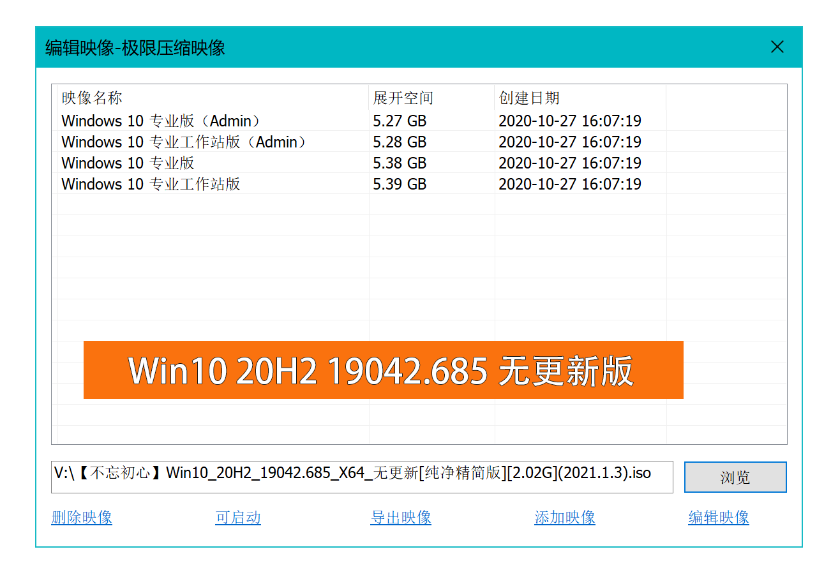
Task: Close the 编辑映像 dialog window
Action: click(x=777, y=47)
